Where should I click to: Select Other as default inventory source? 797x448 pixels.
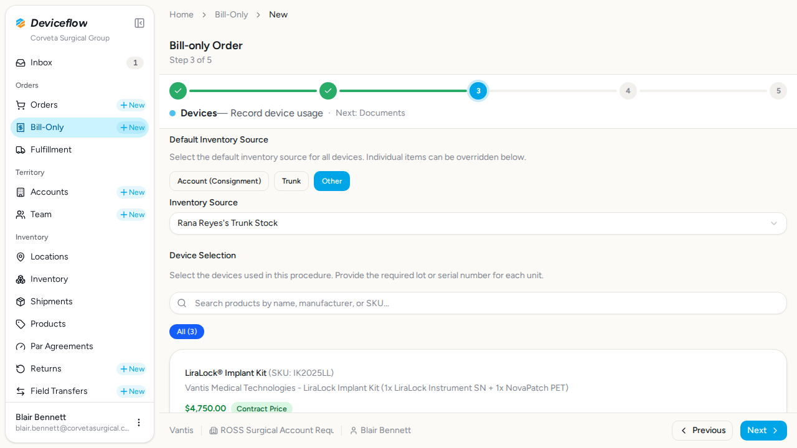pos(332,181)
